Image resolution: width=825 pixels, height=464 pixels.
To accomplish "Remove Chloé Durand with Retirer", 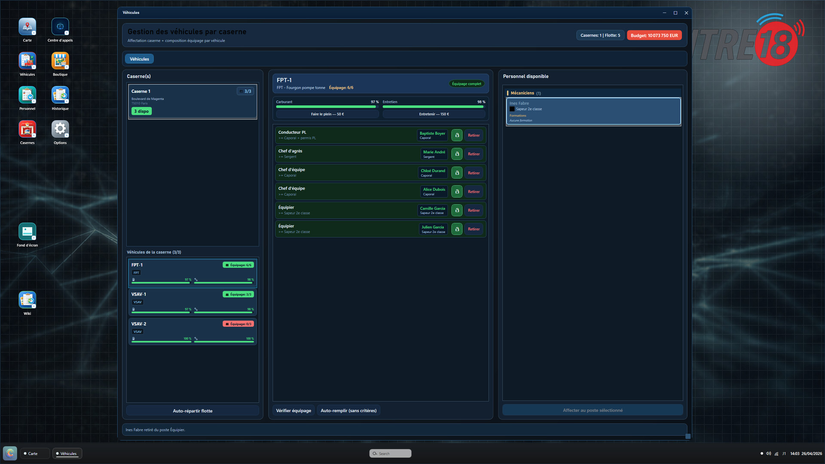I will point(474,173).
